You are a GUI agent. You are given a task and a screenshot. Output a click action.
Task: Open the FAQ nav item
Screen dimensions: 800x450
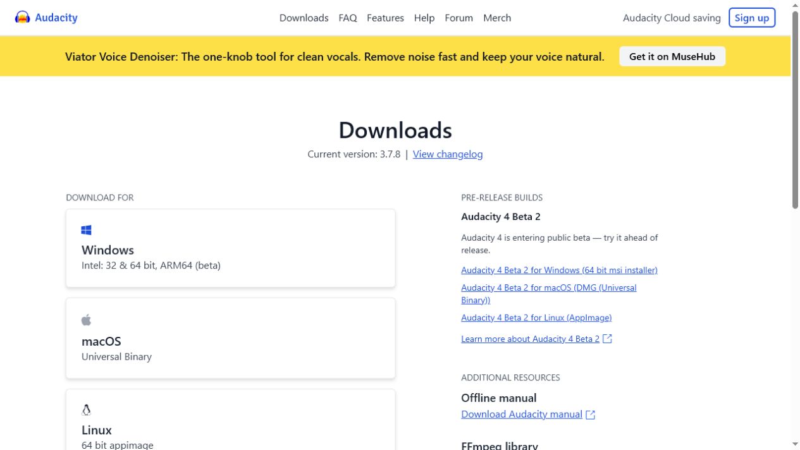[348, 18]
